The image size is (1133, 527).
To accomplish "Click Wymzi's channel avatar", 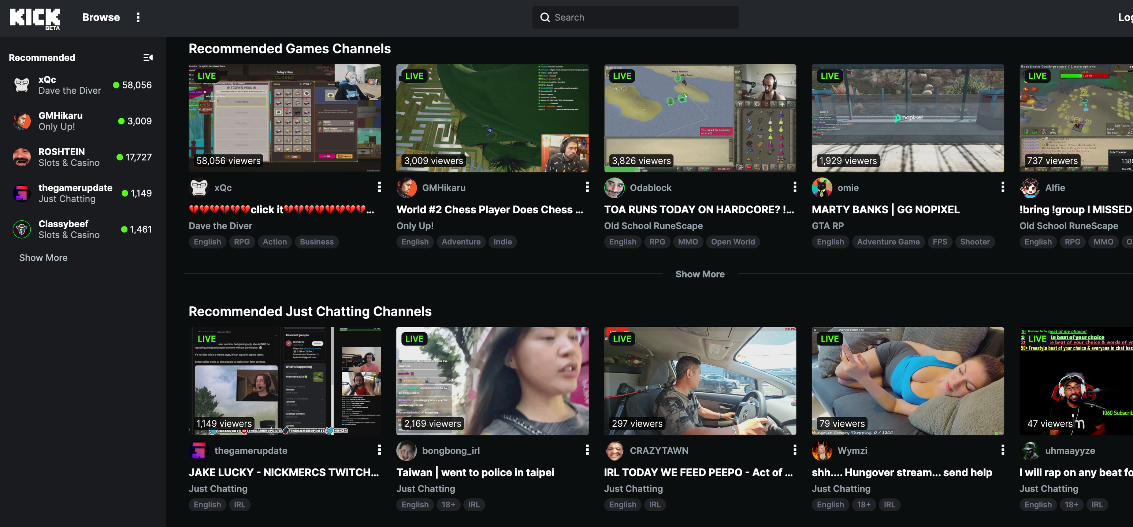I will click(x=822, y=451).
